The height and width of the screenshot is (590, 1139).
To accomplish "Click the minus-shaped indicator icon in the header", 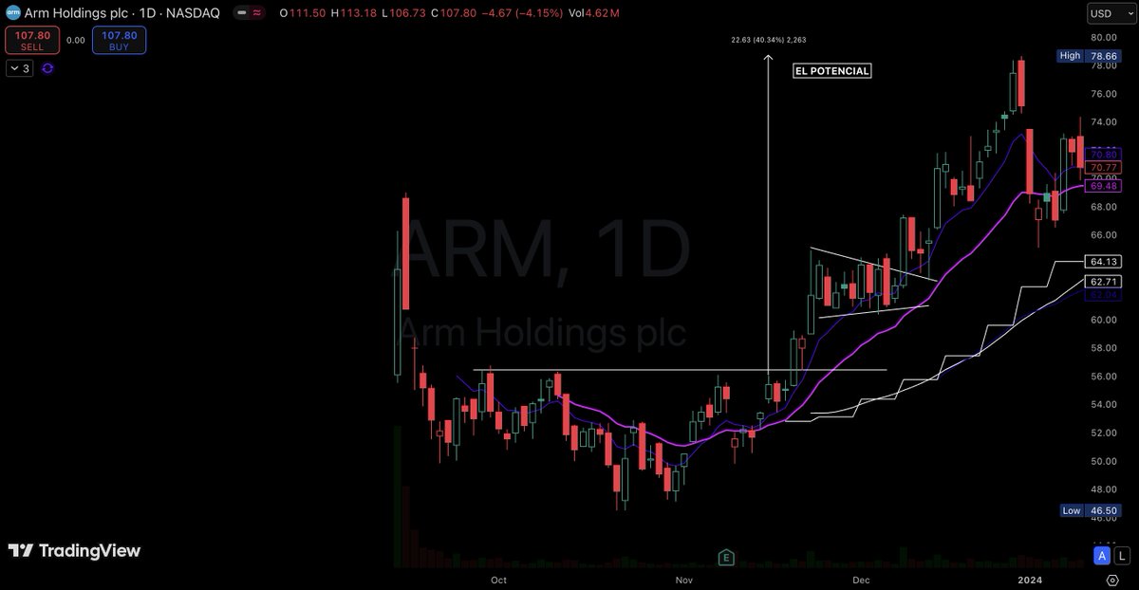I will click(x=242, y=13).
